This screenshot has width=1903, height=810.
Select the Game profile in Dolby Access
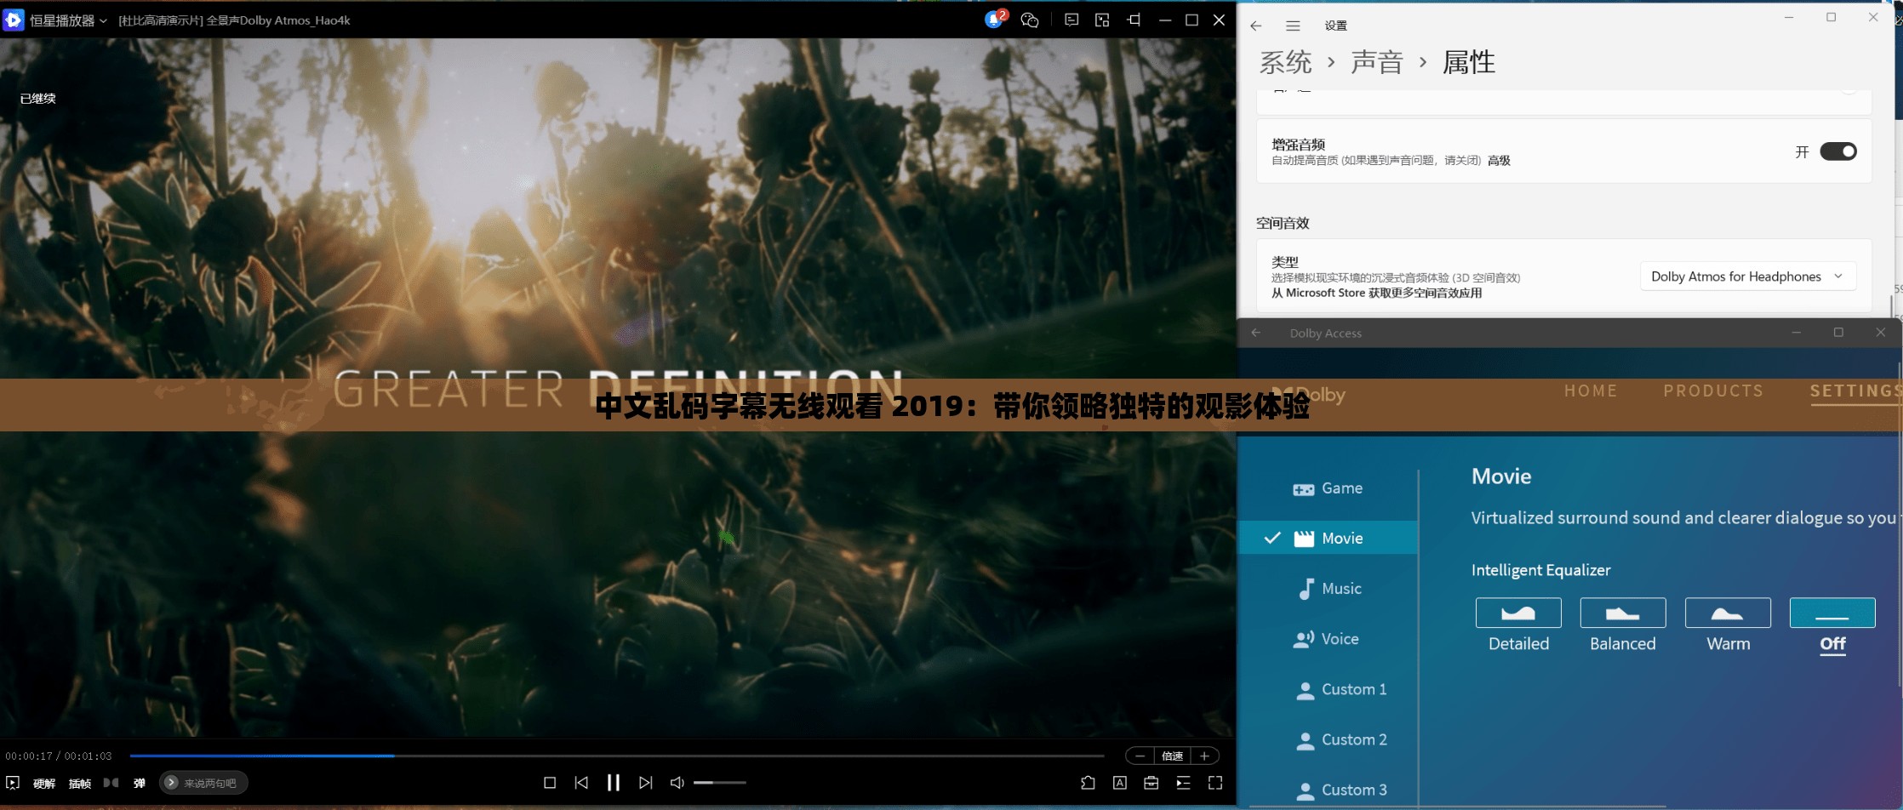point(1328,488)
